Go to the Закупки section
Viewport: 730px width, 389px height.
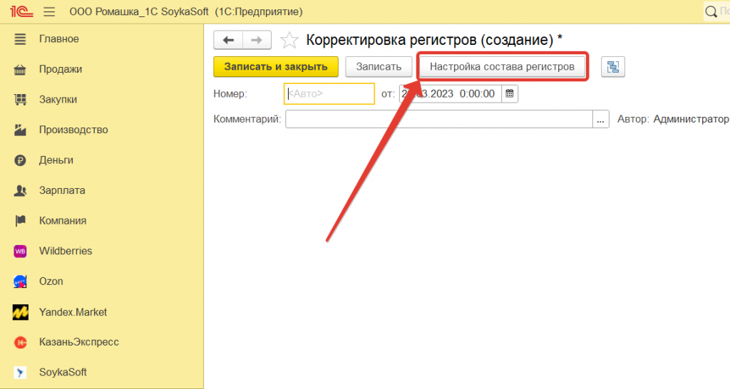[58, 100]
